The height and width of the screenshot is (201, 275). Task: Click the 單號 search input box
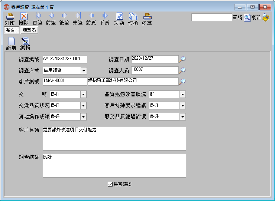pyautogui.click(x=212, y=17)
